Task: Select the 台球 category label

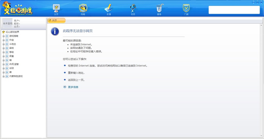Action: tap(12, 68)
